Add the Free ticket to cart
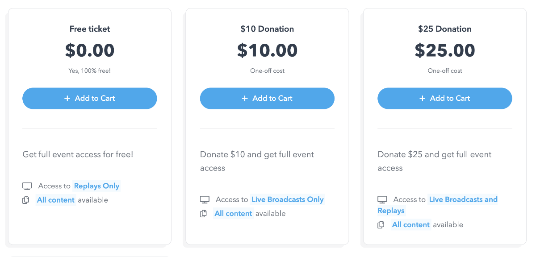Screen dimensions: 536x257 (90, 98)
